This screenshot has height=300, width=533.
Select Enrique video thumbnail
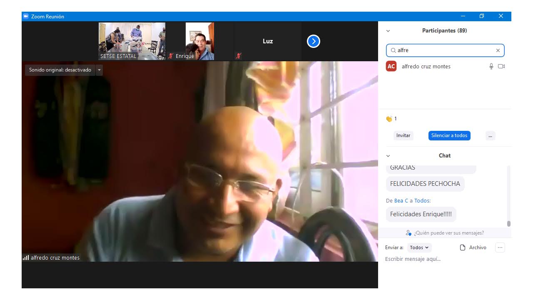pos(200,41)
